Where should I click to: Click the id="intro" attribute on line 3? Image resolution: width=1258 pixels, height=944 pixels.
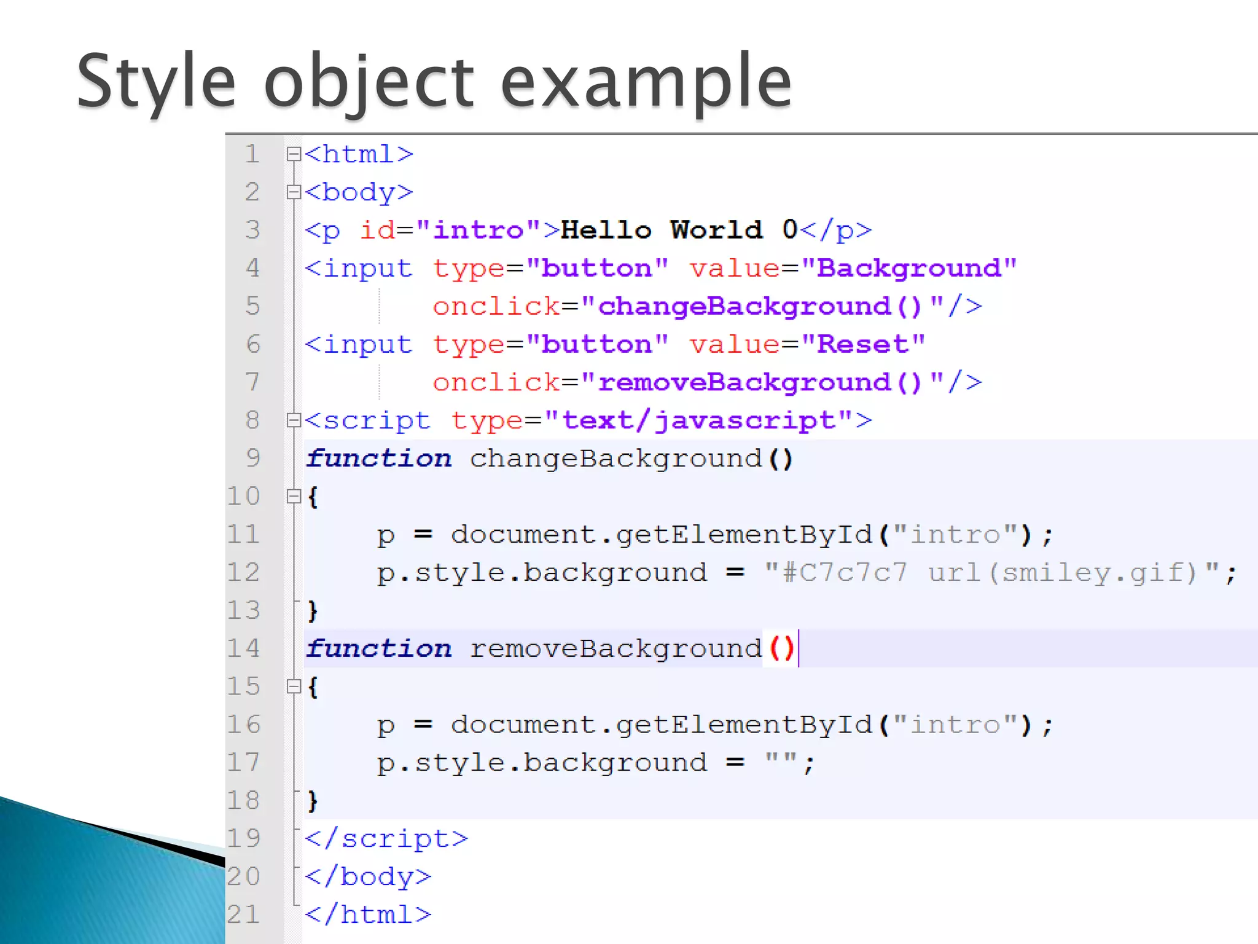(450, 230)
